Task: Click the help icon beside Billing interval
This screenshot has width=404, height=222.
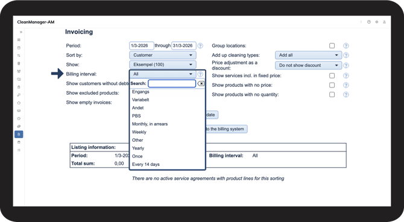Action: click(200, 74)
